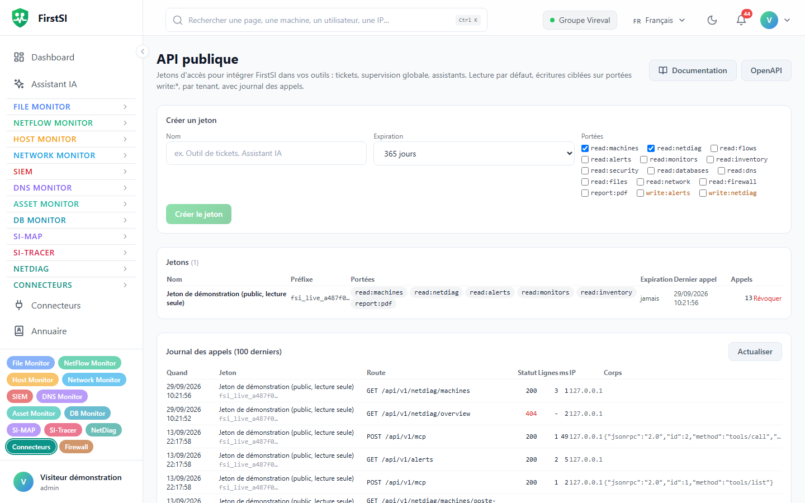Expand the NETDIAG menu section
This screenshot has width=805, height=503.
point(71,269)
